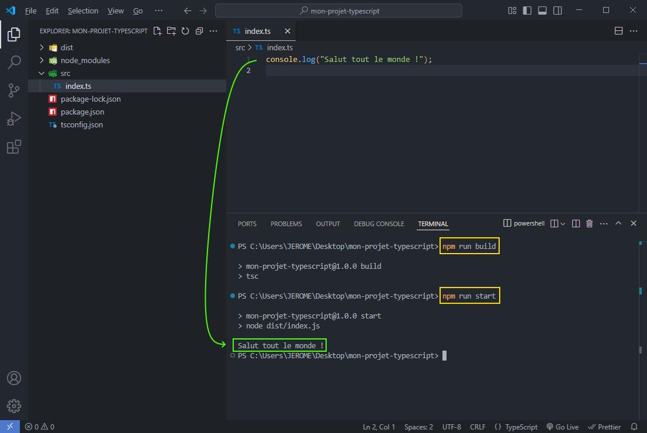Open the Customize Layout icon
Screen dimensions: 647x433
pos(512,11)
